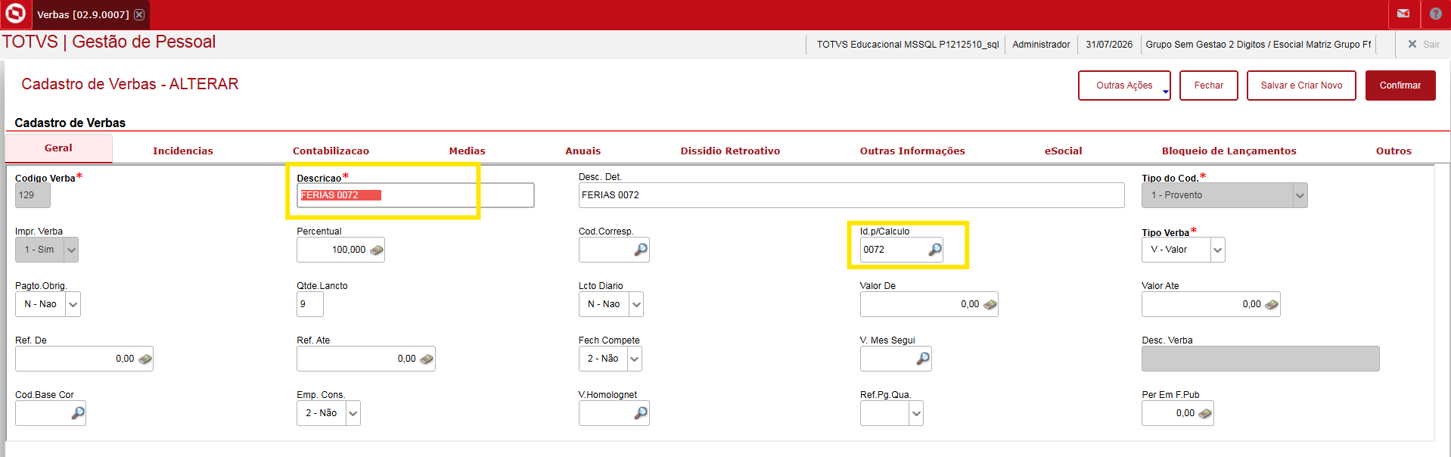Screen dimensions: 1451x457
Task: Switch to the Incidencias tab
Action: click(x=183, y=151)
